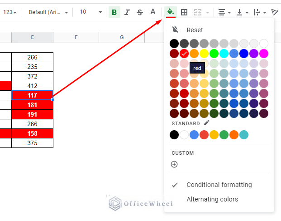This screenshot has width=281, height=221.
Task: Click the fill color paint bucket icon
Action: point(171,12)
